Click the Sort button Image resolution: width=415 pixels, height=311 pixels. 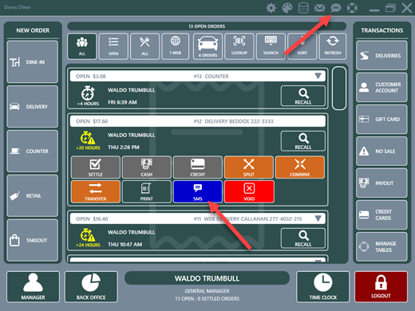coord(302,46)
